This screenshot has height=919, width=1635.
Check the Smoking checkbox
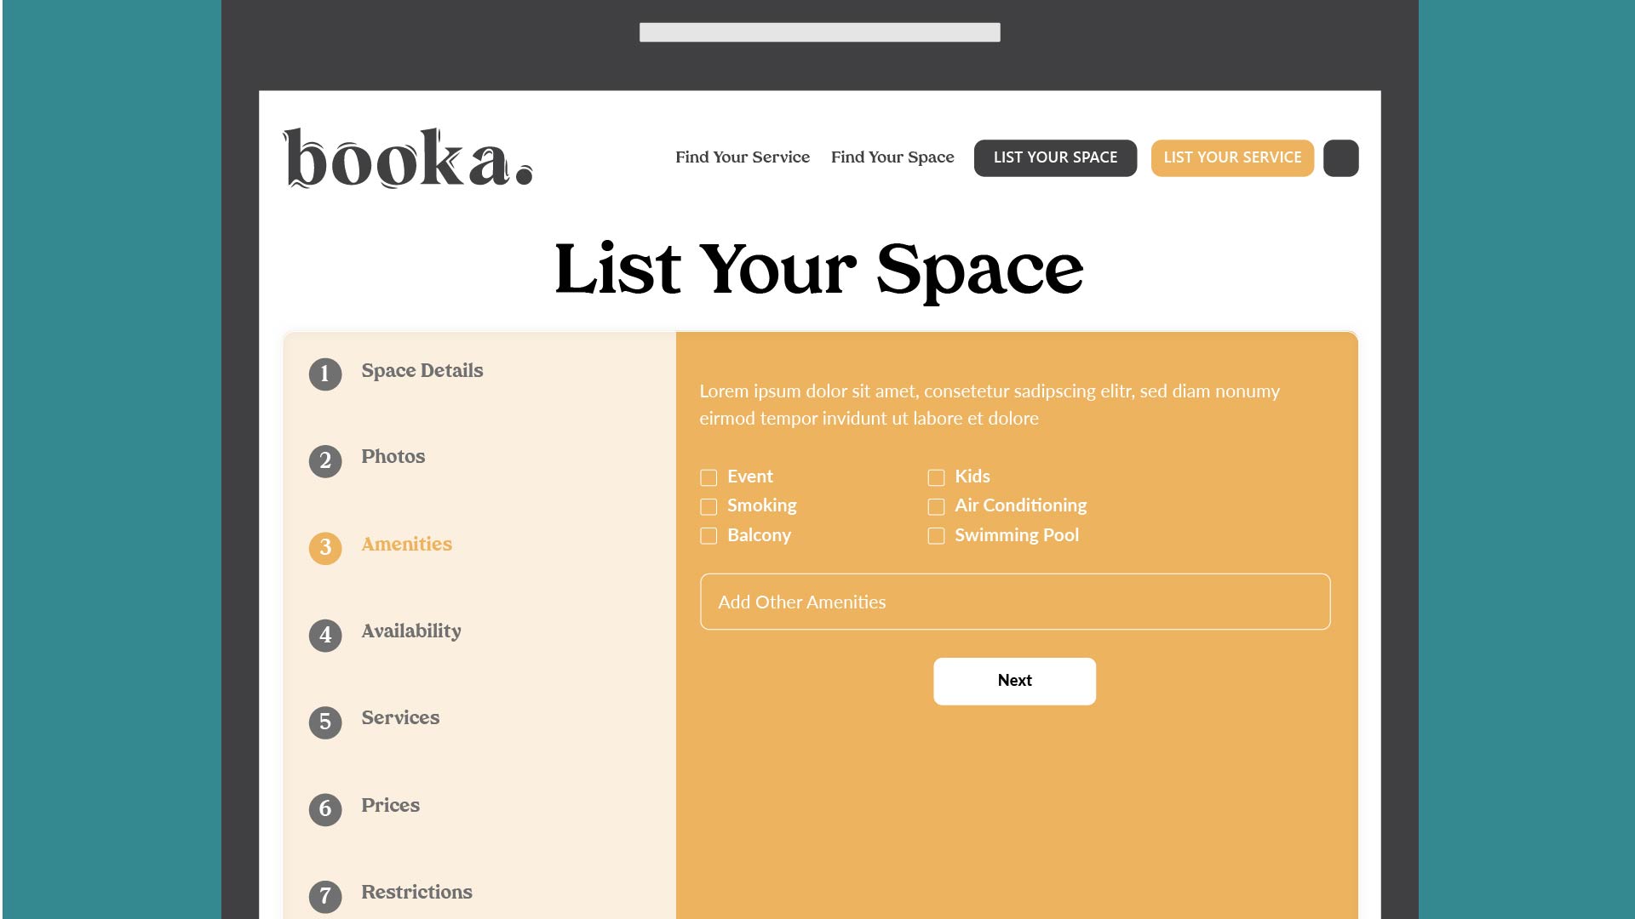pyautogui.click(x=708, y=507)
